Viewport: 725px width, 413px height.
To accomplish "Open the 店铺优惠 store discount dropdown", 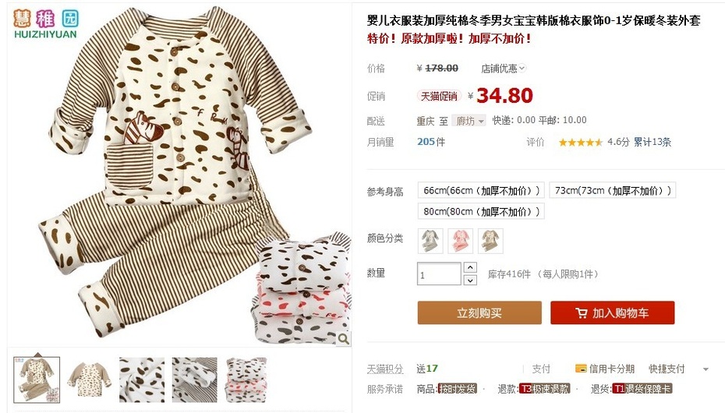I will tap(504, 69).
